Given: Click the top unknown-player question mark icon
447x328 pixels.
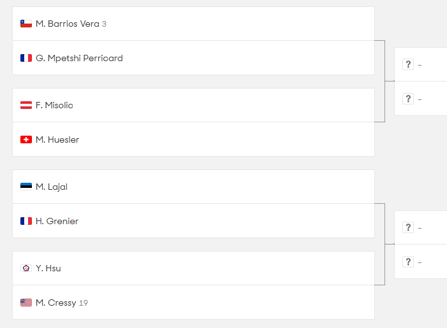Looking at the screenshot, I should click(408, 64).
